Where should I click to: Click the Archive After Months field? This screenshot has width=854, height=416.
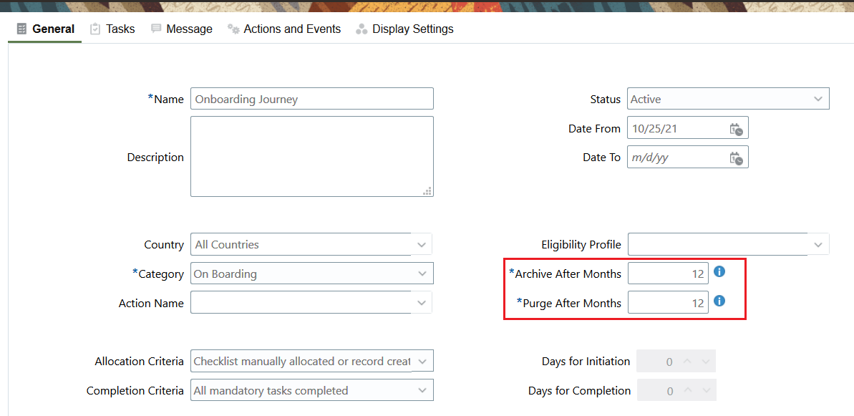(668, 274)
